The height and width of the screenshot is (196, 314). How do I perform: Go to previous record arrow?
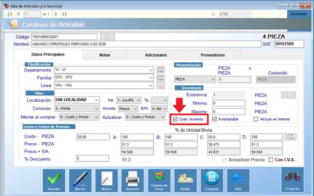click(x=19, y=14)
